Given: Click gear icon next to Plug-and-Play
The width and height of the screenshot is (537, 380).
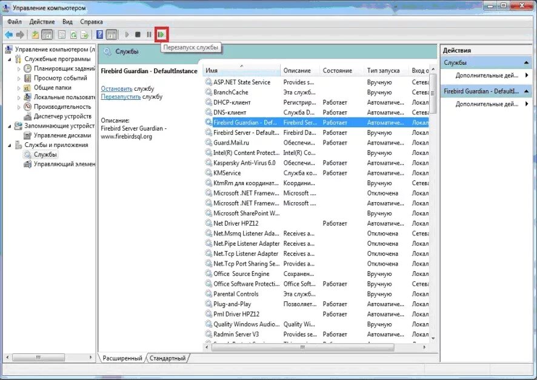Looking at the screenshot, I should tap(208, 304).
